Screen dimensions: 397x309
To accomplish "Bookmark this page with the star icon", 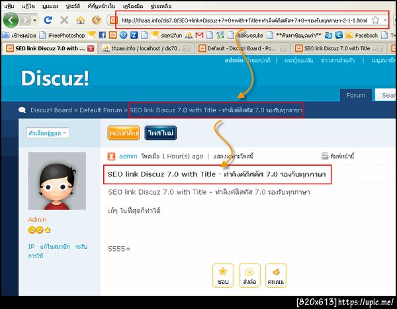I will tap(376, 20).
